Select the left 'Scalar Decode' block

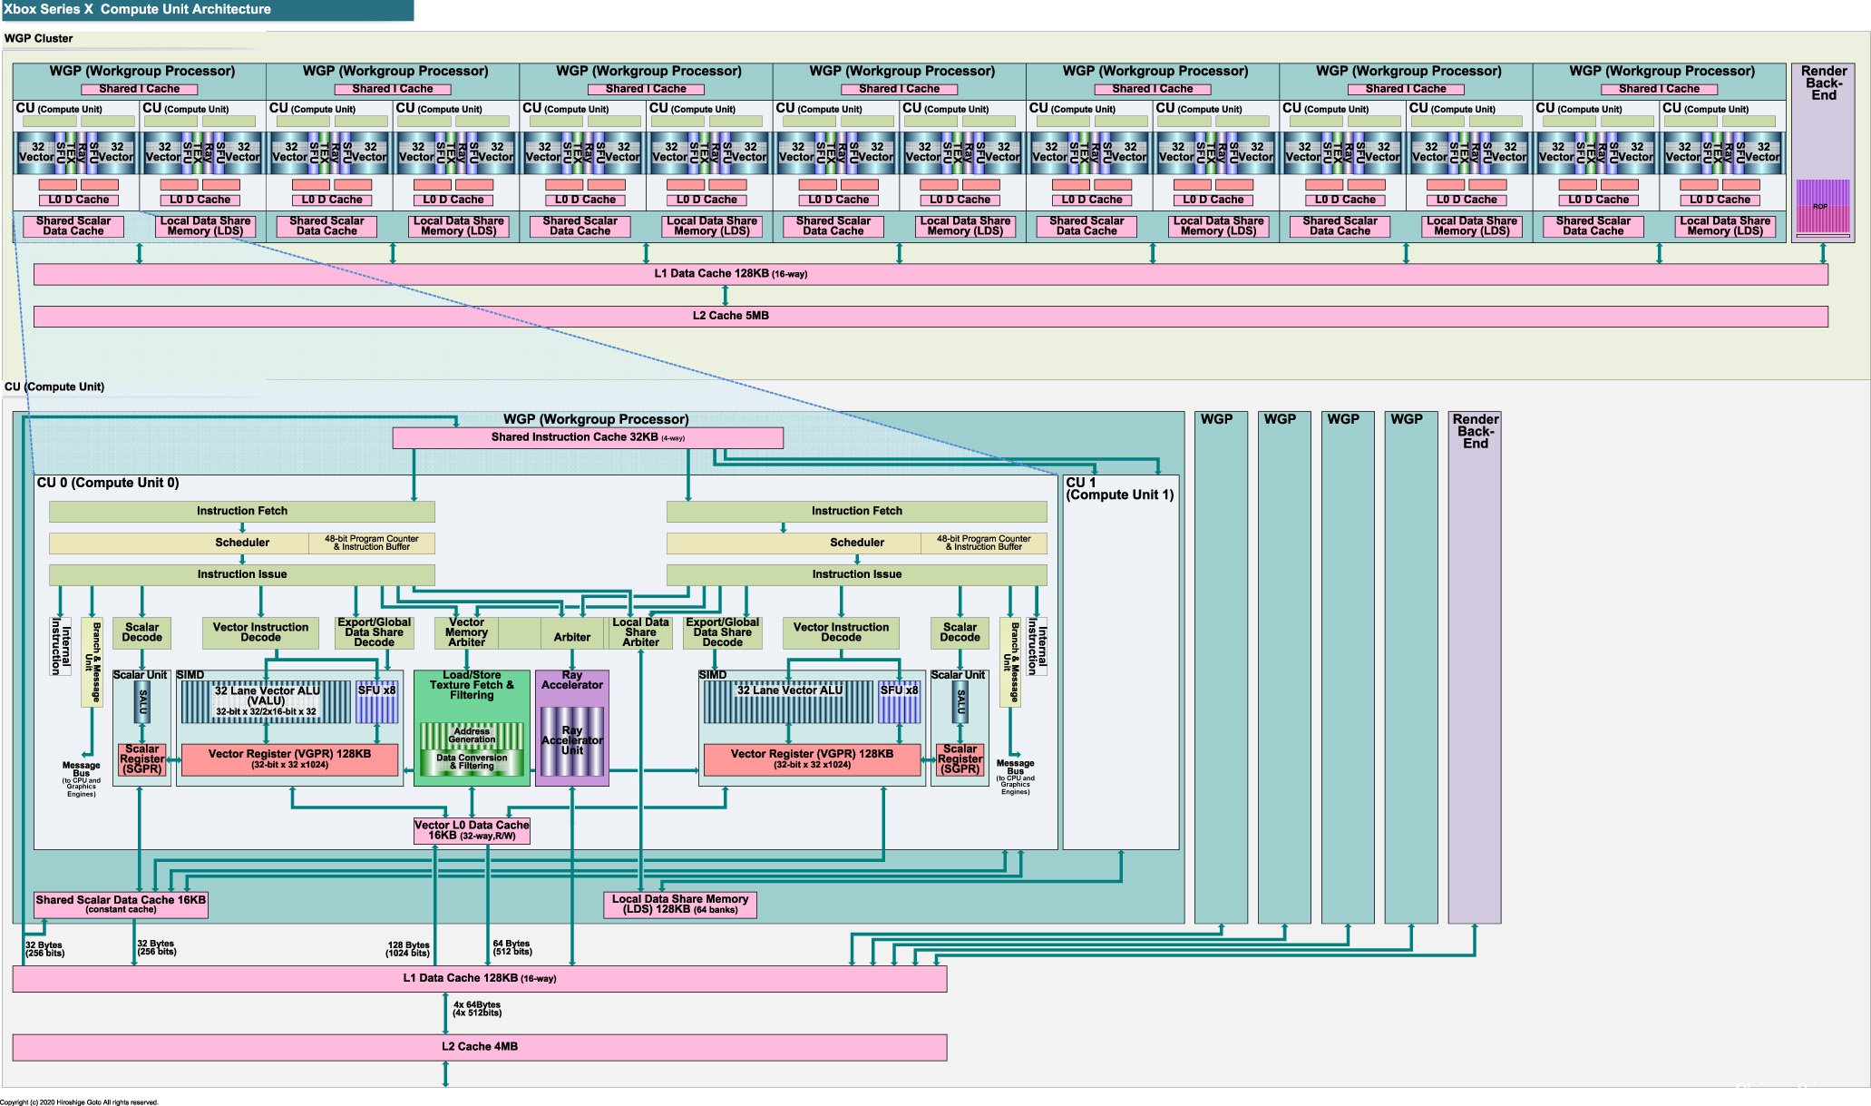tap(141, 632)
